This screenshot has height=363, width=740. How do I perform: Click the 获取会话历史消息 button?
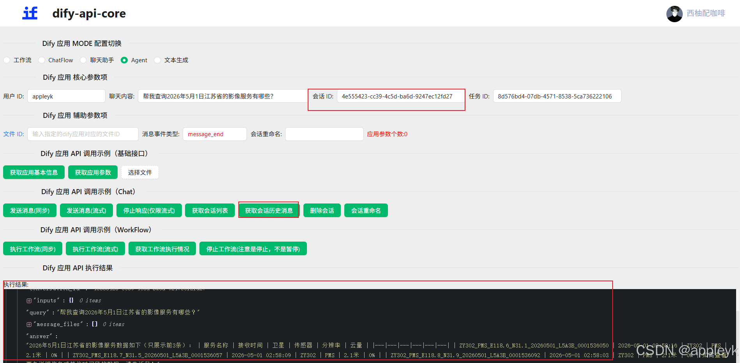point(269,210)
